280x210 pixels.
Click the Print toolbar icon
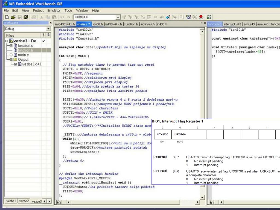click(34, 17)
